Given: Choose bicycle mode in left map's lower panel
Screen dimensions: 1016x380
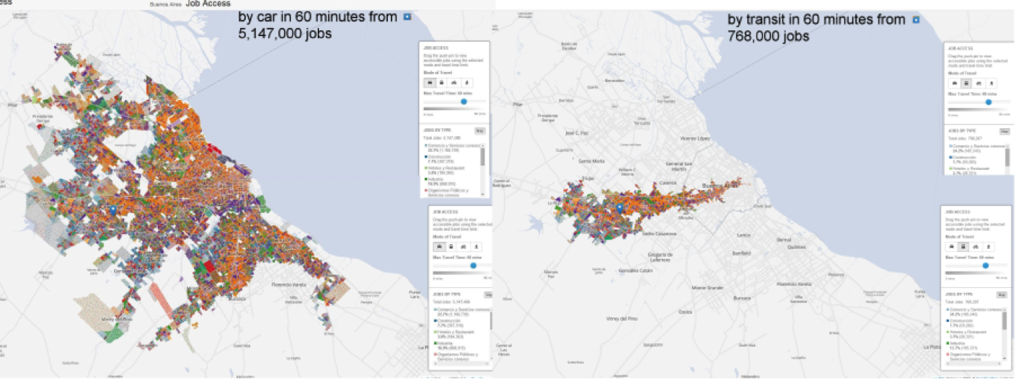Looking at the screenshot, I should [463, 246].
